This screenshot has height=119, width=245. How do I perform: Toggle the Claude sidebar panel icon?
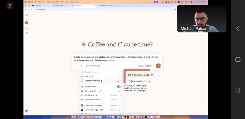pos(27,15)
